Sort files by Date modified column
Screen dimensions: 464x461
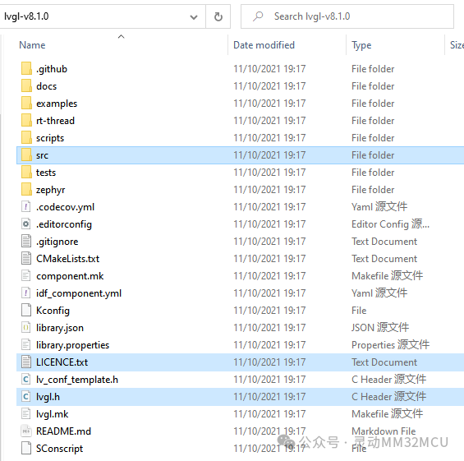click(264, 45)
